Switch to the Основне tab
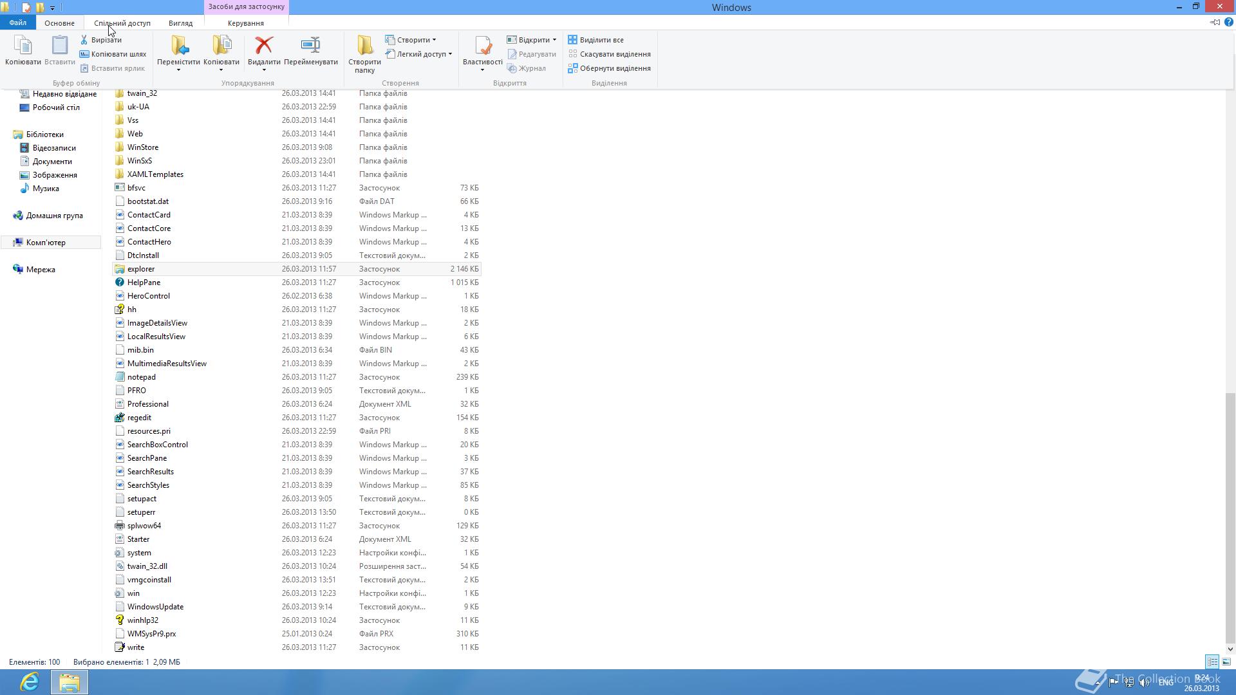 (59, 23)
